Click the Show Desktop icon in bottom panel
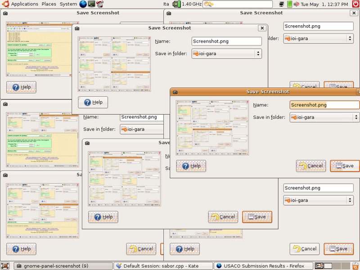Viewport: 360px width, 270px height. (x=5, y=266)
